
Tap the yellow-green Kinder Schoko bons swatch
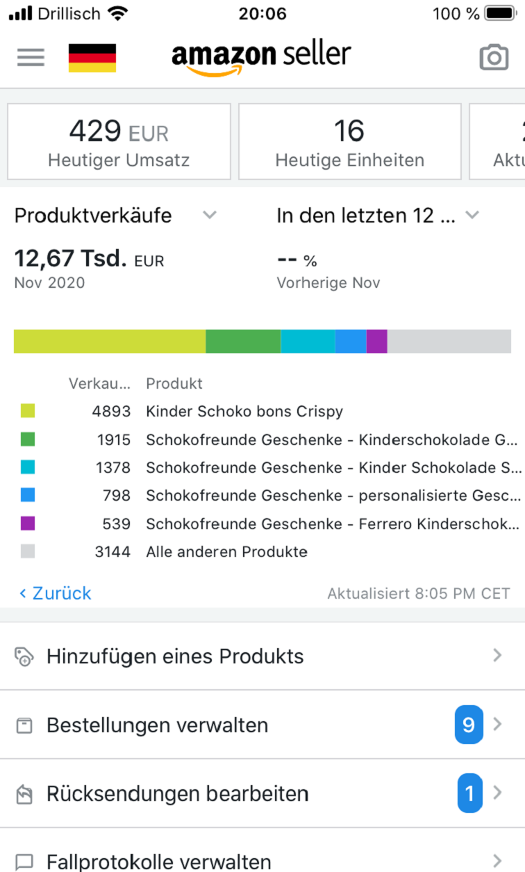(28, 411)
